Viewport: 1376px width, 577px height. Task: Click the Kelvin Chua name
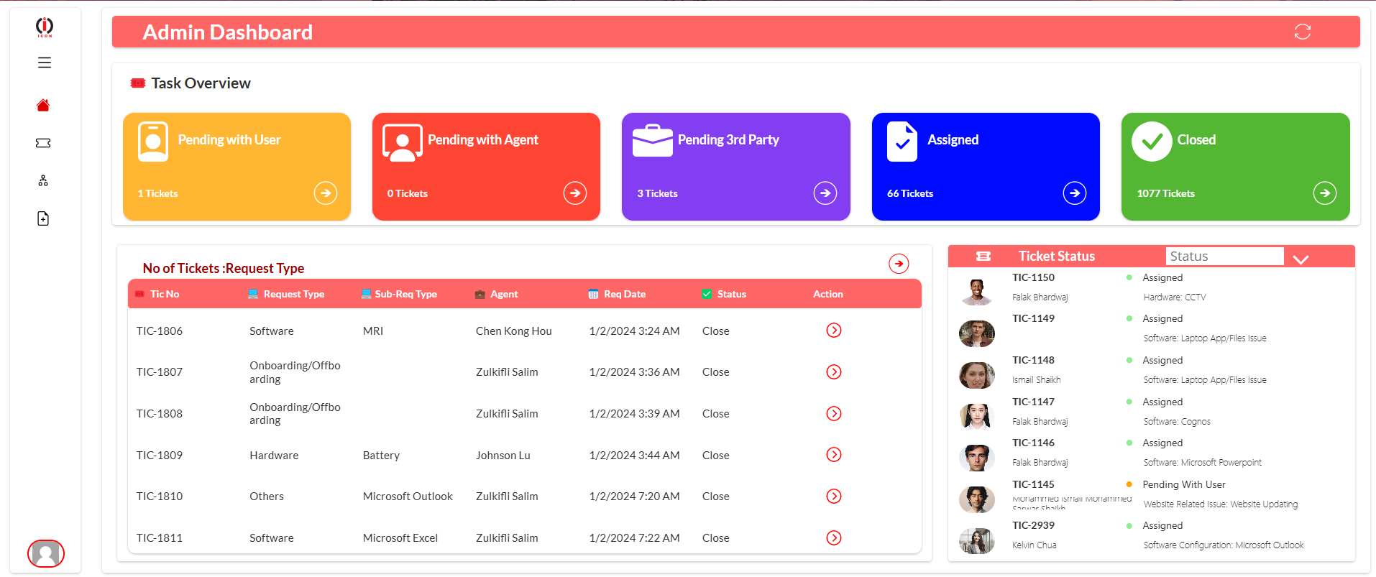coord(1035,545)
